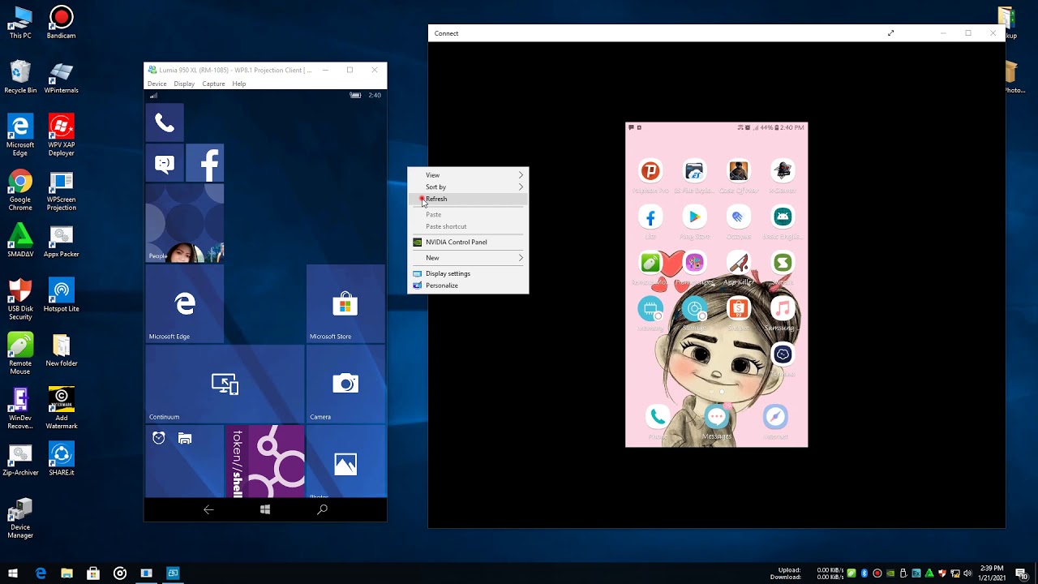Viewport: 1038px width, 584px height.
Task: Open the Google Chrome desktop shortcut
Action: pyautogui.click(x=20, y=191)
